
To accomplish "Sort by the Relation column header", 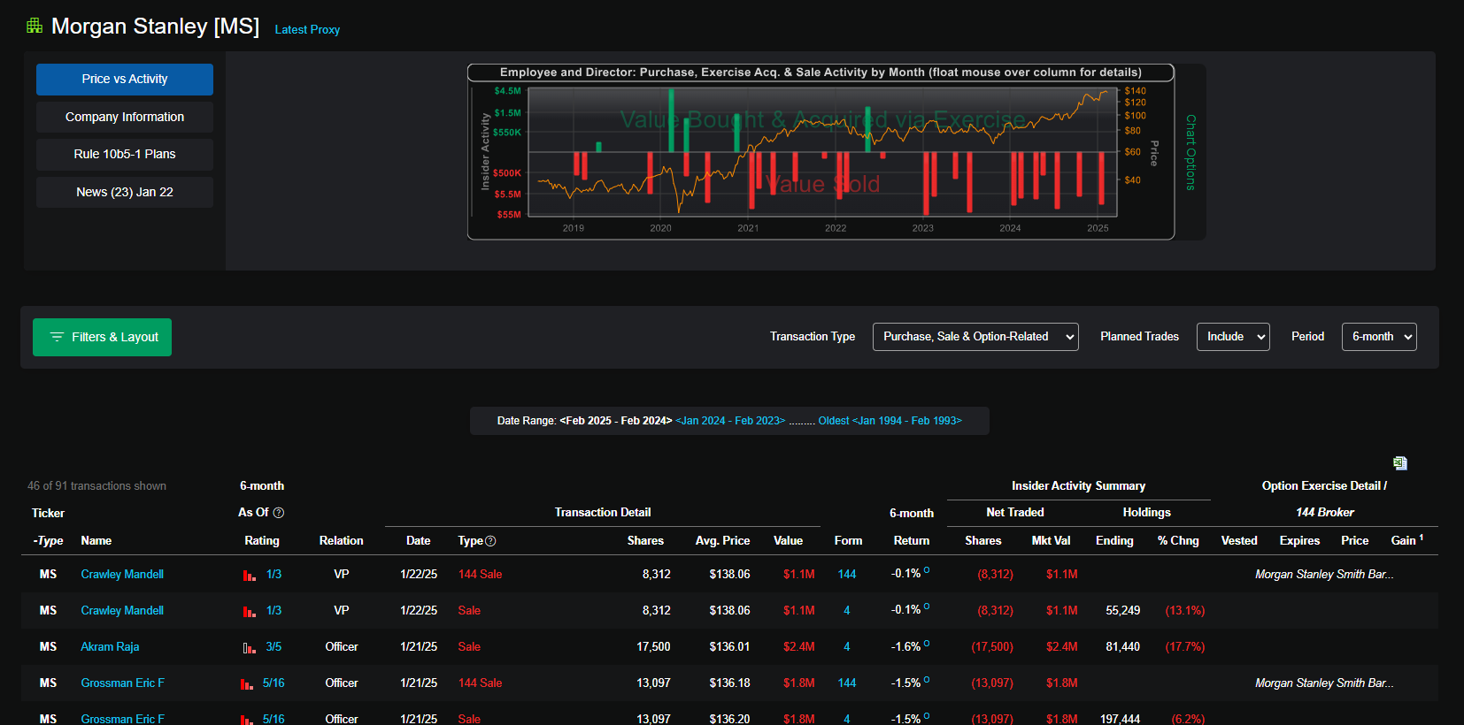I will tap(342, 541).
